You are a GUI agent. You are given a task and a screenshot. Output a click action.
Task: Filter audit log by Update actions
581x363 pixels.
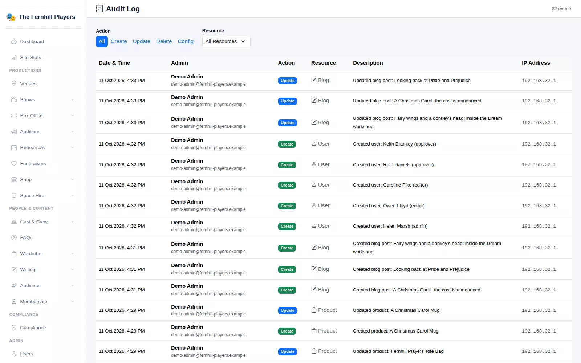(142, 41)
